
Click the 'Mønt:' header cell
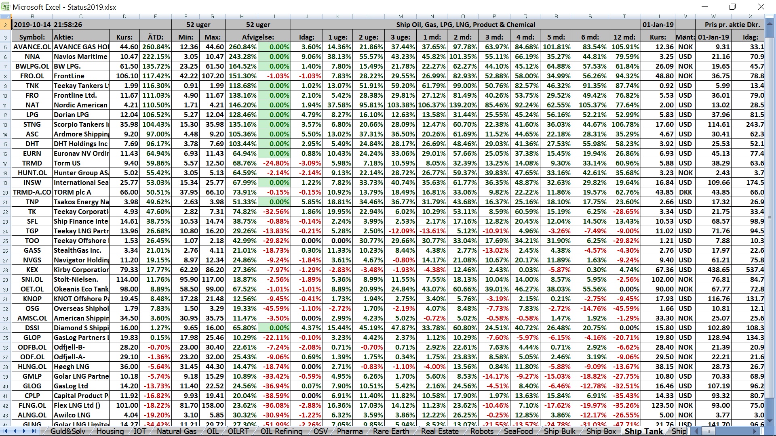tap(685, 37)
